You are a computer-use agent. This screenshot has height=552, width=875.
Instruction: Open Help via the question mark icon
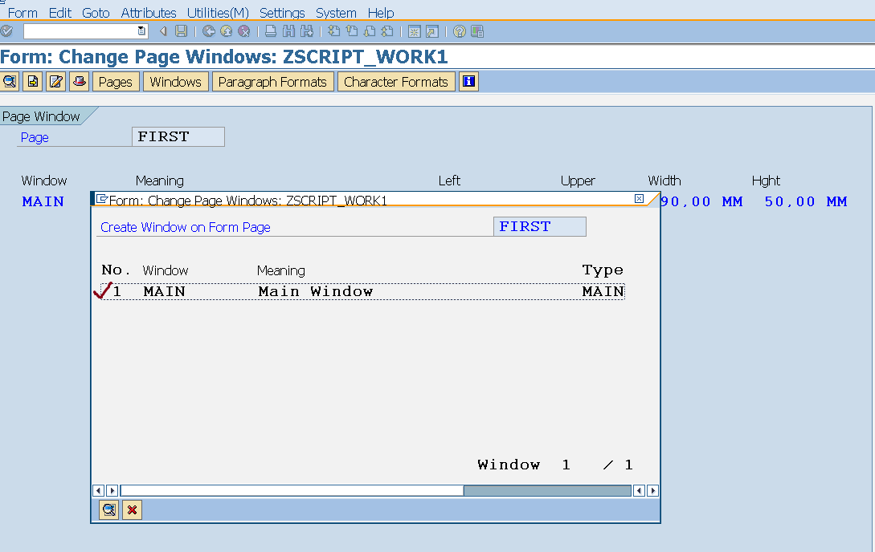point(459,30)
